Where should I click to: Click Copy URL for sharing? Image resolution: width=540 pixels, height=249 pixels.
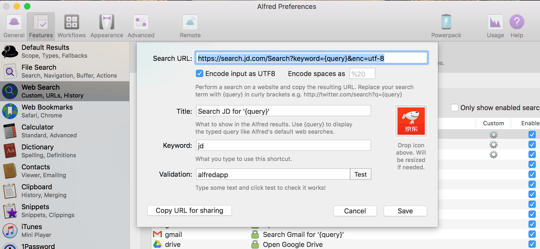(190, 210)
